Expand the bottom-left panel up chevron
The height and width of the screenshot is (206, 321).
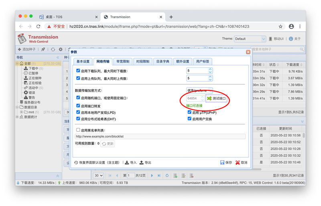[58, 176]
